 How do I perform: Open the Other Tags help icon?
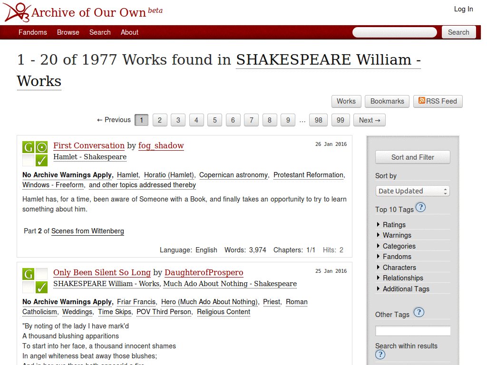419,312
